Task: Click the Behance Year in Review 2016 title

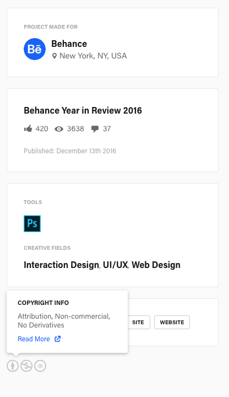Action: click(83, 110)
